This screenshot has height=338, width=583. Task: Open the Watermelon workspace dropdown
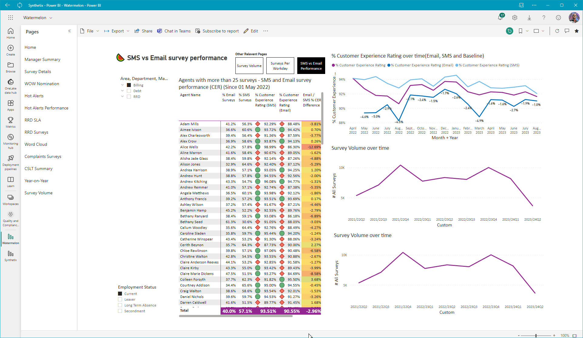pyautogui.click(x=38, y=18)
